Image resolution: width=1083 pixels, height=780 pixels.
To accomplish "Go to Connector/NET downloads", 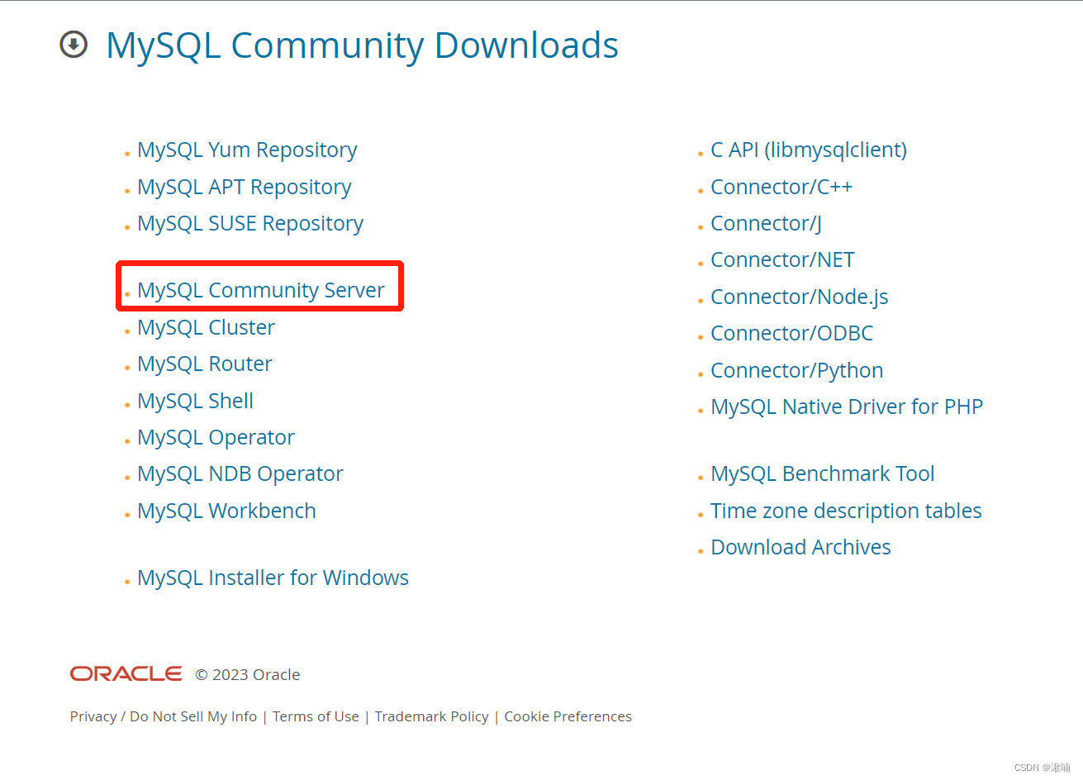I will (782, 260).
